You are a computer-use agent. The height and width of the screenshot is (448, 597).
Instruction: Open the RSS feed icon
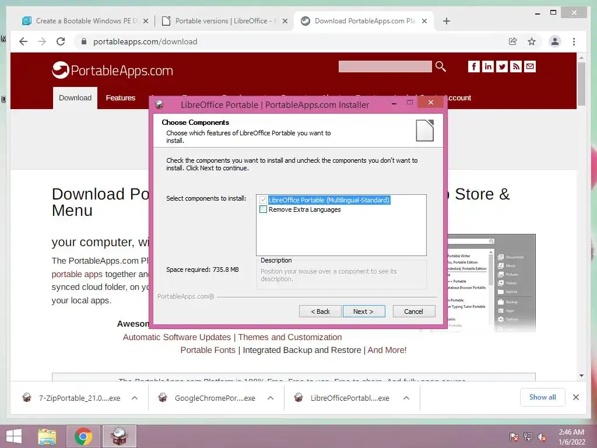pyautogui.click(x=516, y=66)
